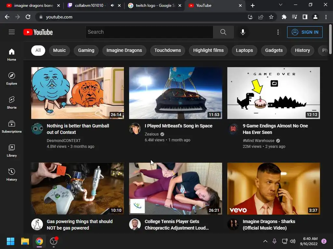333x249 pixels.
Task: Select the Touchdowns filter chip
Action: (x=167, y=50)
